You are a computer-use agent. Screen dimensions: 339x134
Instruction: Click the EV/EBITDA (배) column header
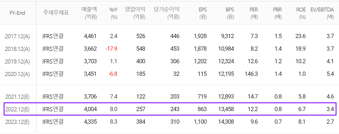pyautogui.click(x=322, y=13)
